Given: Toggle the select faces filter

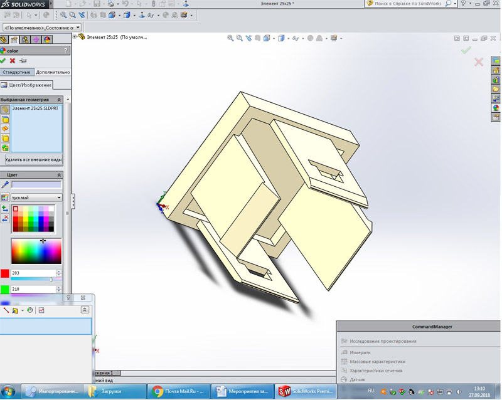Looking at the screenshot, I should click(x=5, y=119).
